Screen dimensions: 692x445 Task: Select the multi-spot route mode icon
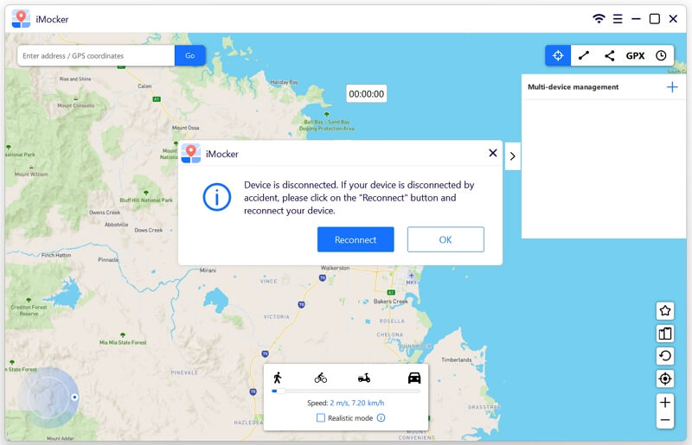tap(610, 55)
